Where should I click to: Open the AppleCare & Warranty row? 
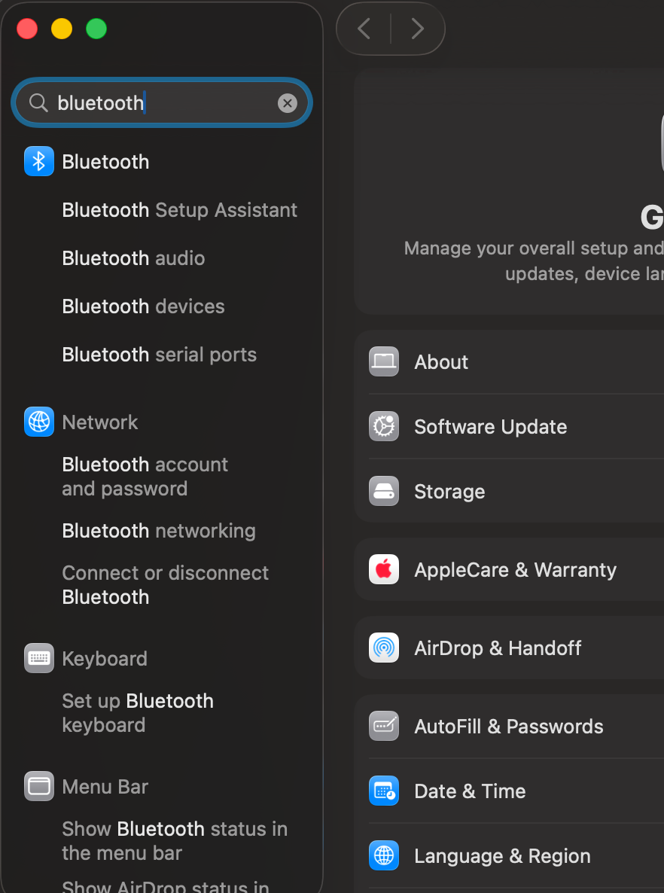(x=510, y=569)
